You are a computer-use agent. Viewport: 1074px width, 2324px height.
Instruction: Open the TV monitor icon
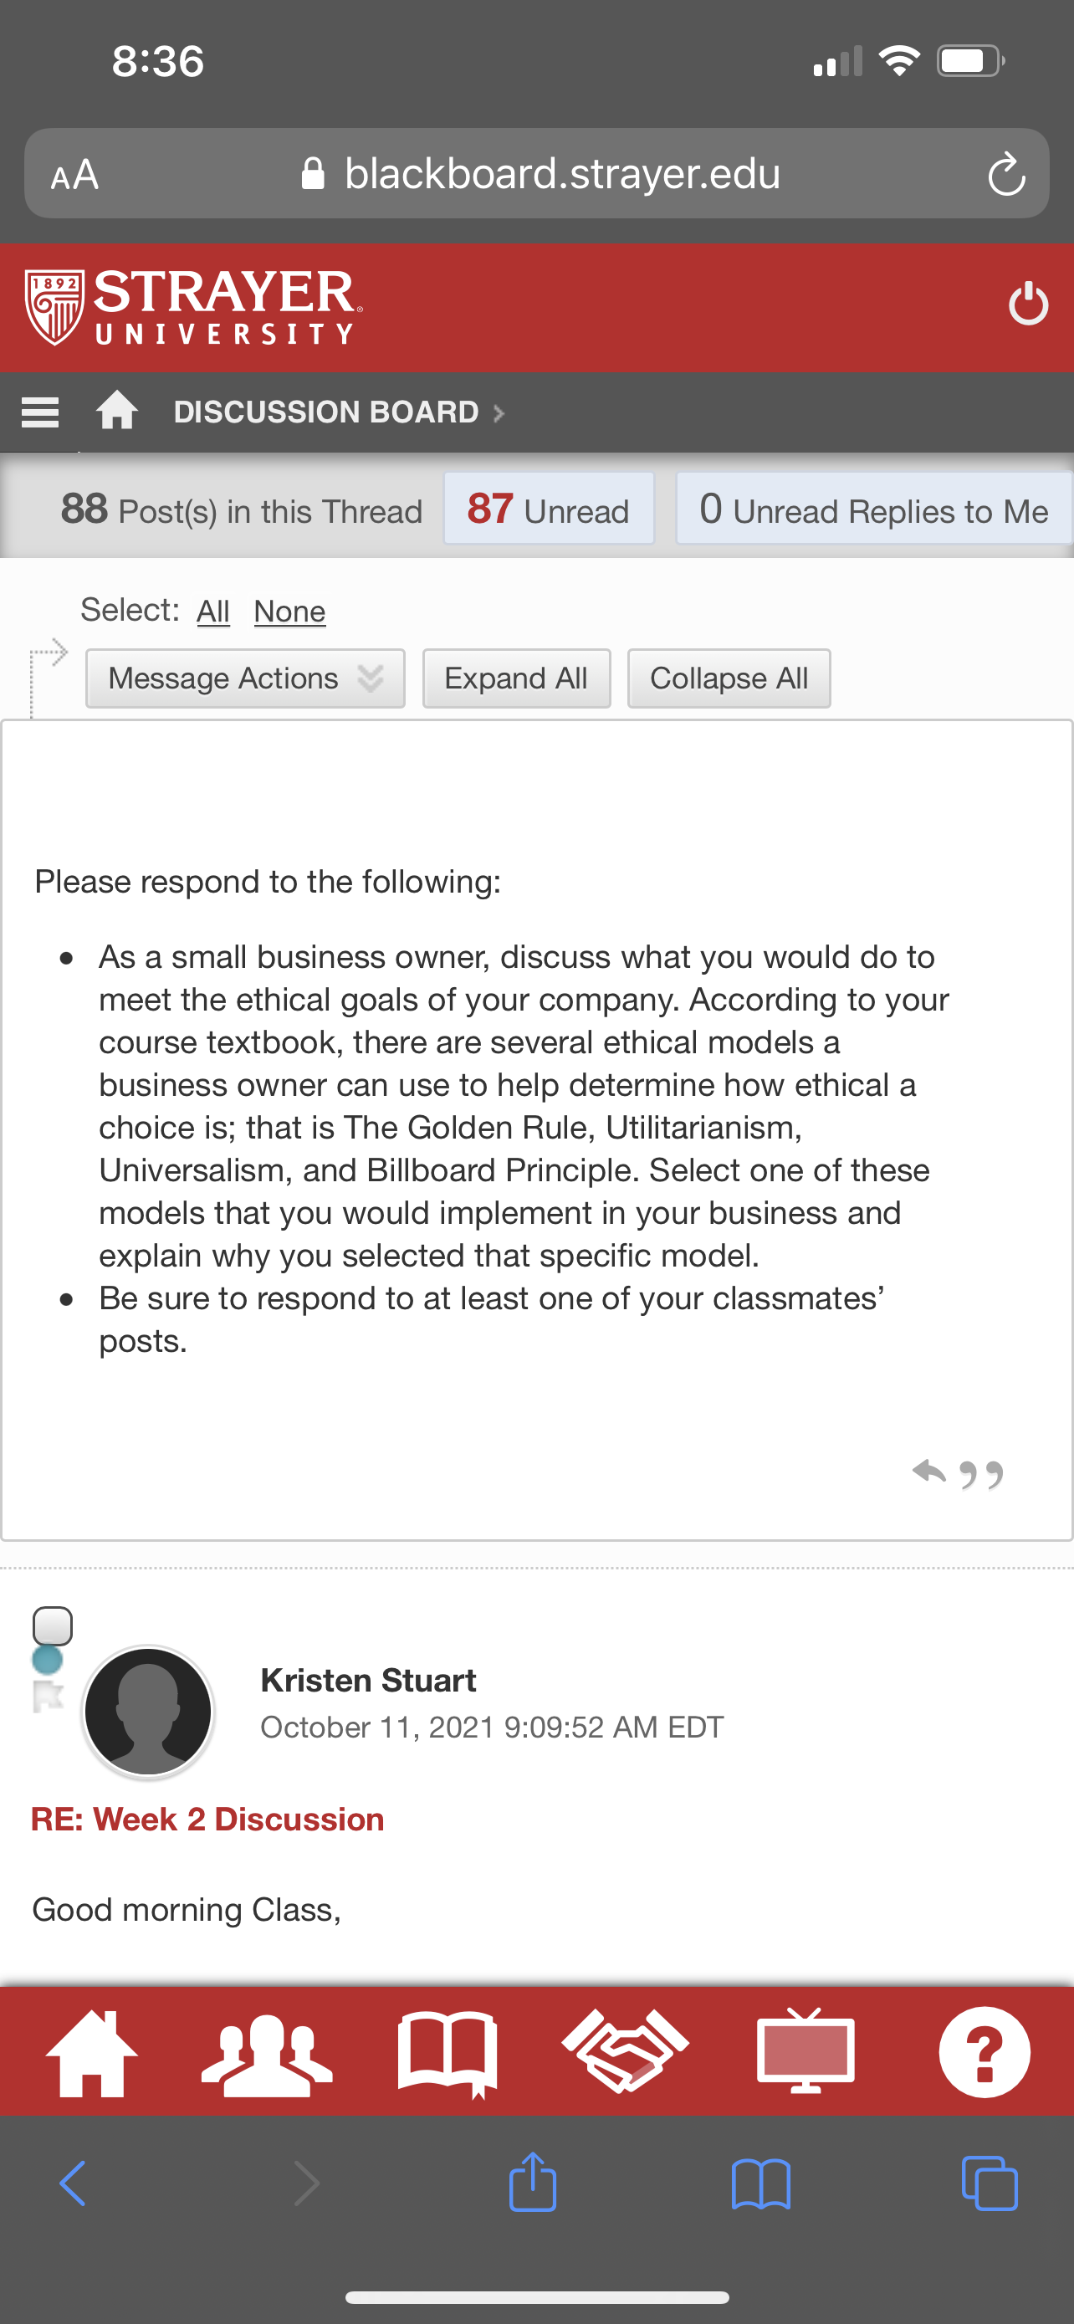[805, 2050]
